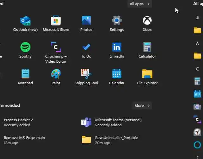Open Notepad from pinned apps

pos(25,77)
